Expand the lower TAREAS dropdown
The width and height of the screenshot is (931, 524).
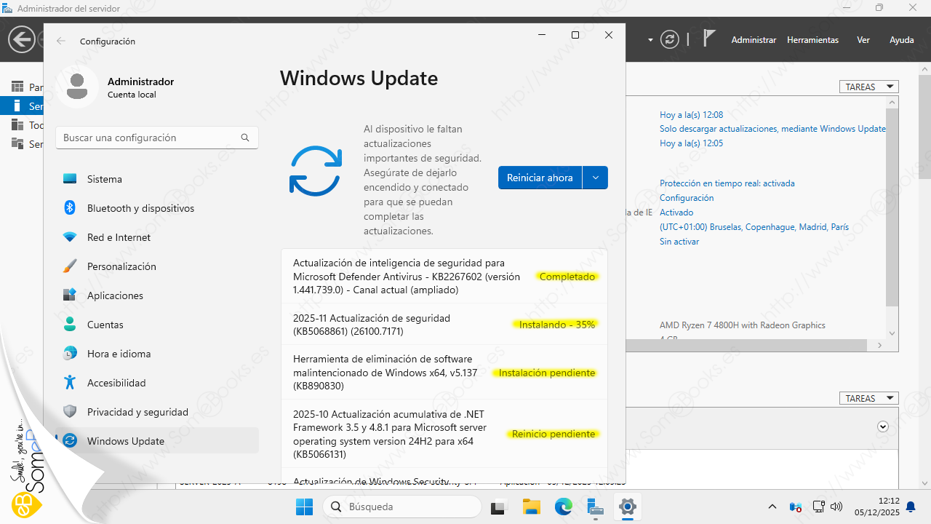coord(868,398)
